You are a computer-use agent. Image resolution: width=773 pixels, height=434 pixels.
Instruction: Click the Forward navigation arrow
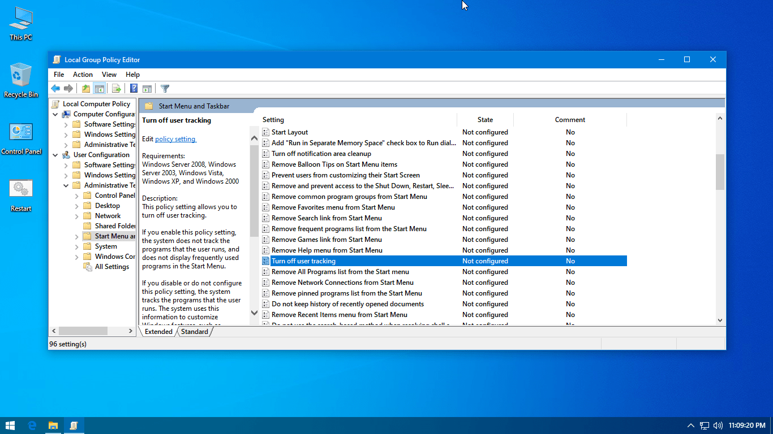68,88
